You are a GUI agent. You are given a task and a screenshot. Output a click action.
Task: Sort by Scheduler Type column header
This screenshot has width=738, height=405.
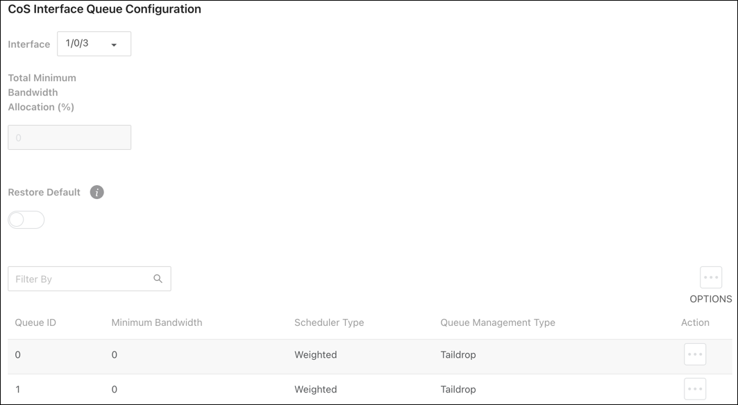coord(329,322)
